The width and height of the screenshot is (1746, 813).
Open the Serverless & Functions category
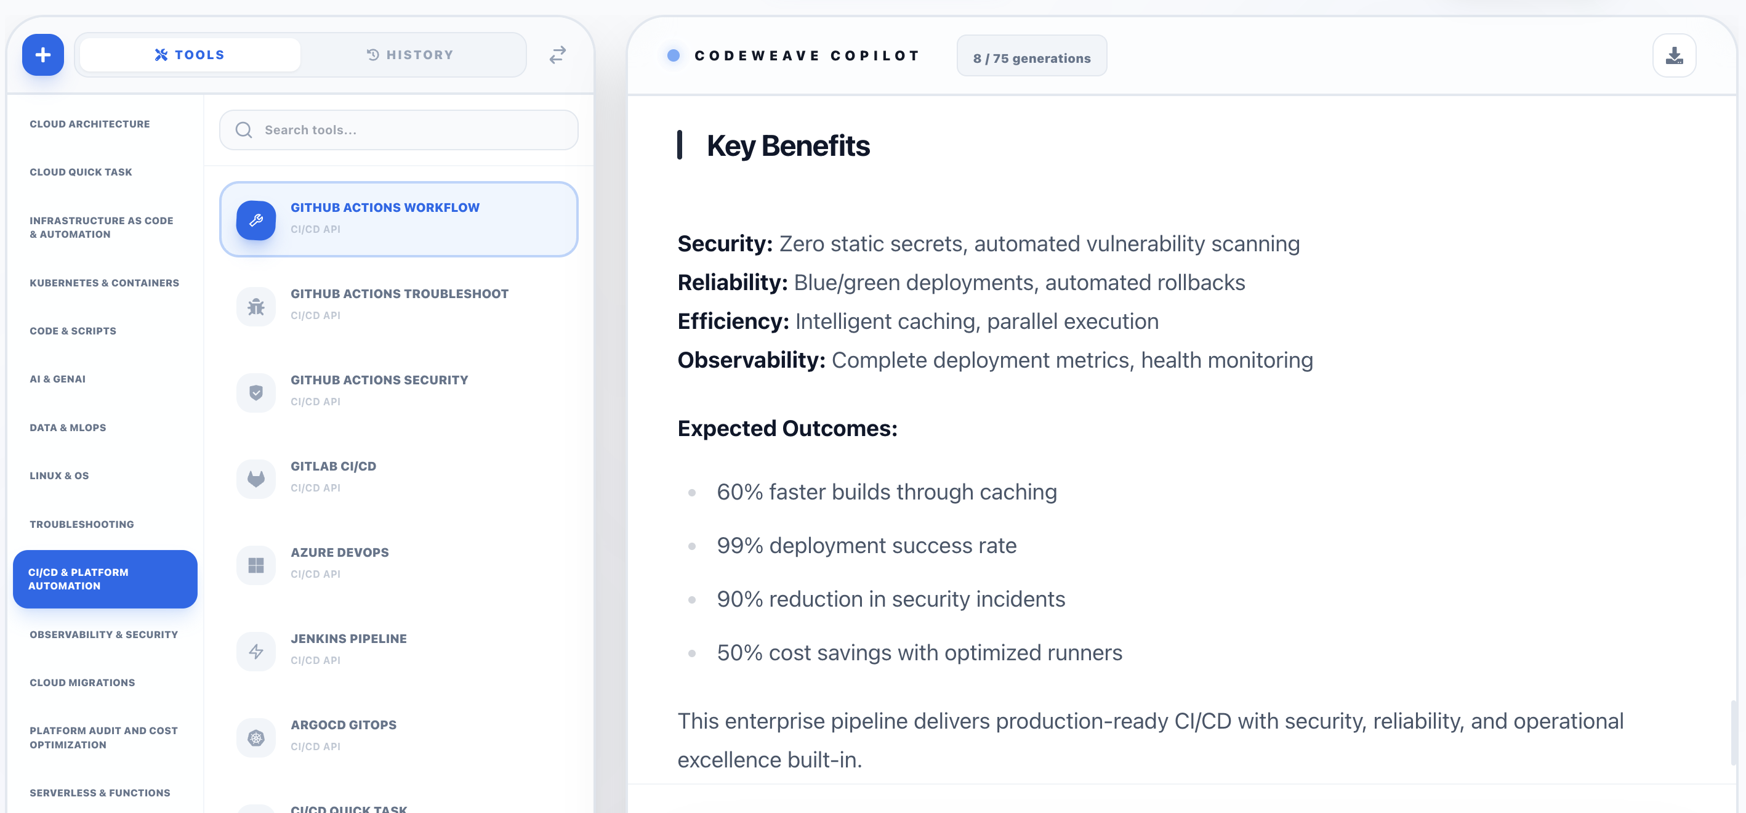(x=100, y=793)
